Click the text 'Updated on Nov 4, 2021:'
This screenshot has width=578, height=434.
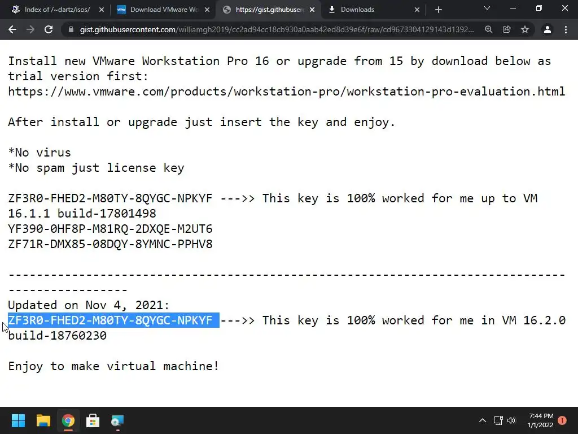click(x=89, y=305)
